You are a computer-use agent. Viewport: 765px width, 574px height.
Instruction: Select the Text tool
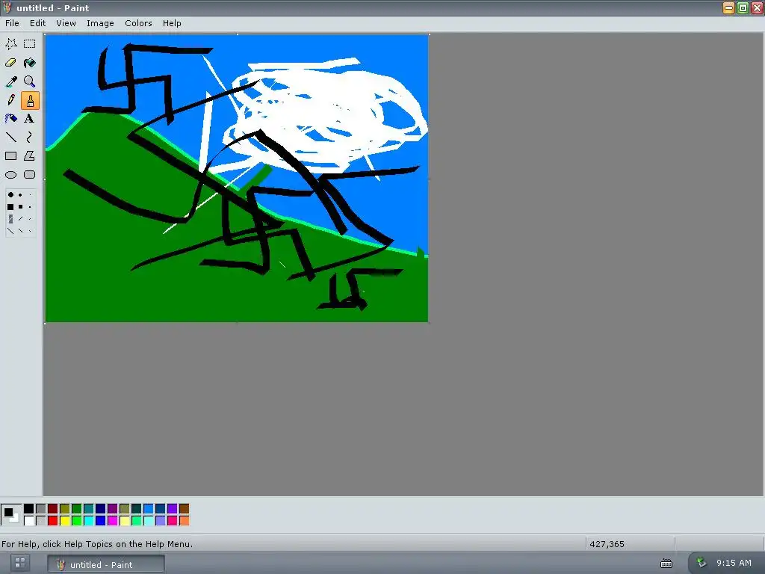tap(30, 119)
